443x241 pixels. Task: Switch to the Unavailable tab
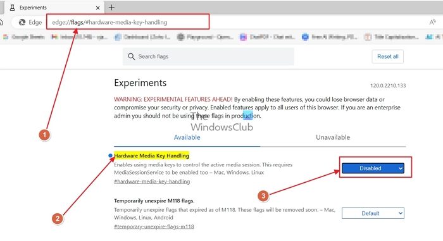click(333, 138)
